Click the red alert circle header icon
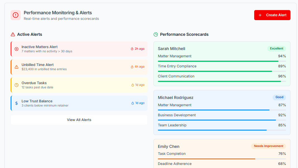The image size is (298, 168). pyautogui.click(x=16, y=15)
